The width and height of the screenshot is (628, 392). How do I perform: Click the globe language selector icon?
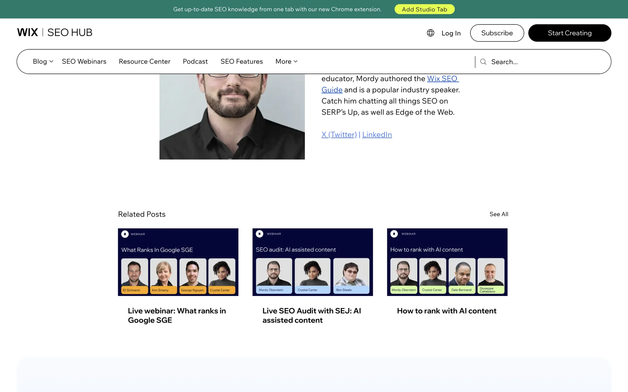[430, 33]
